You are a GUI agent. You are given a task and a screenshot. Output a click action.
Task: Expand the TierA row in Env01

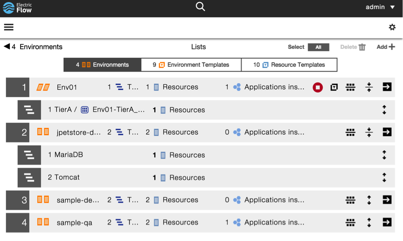[x=384, y=110]
